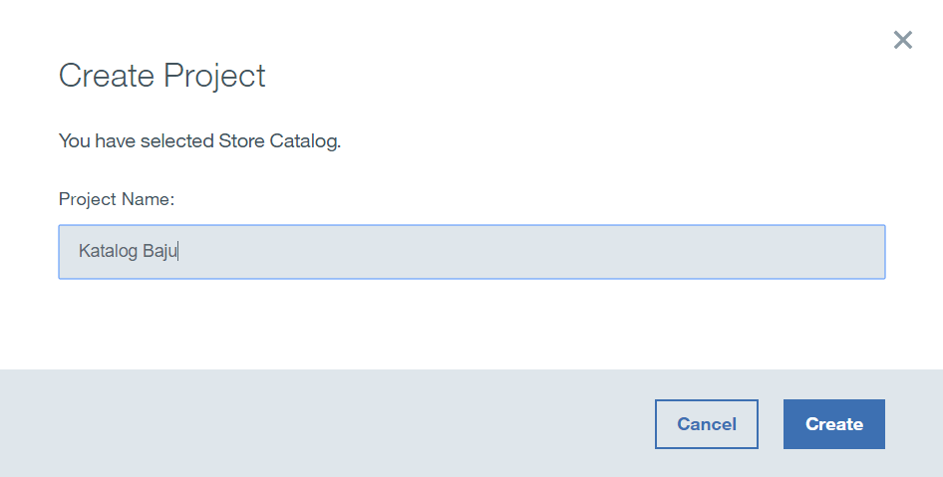The image size is (943, 477).
Task: Click the Create Project heading
Action: (x=162, y=76)
